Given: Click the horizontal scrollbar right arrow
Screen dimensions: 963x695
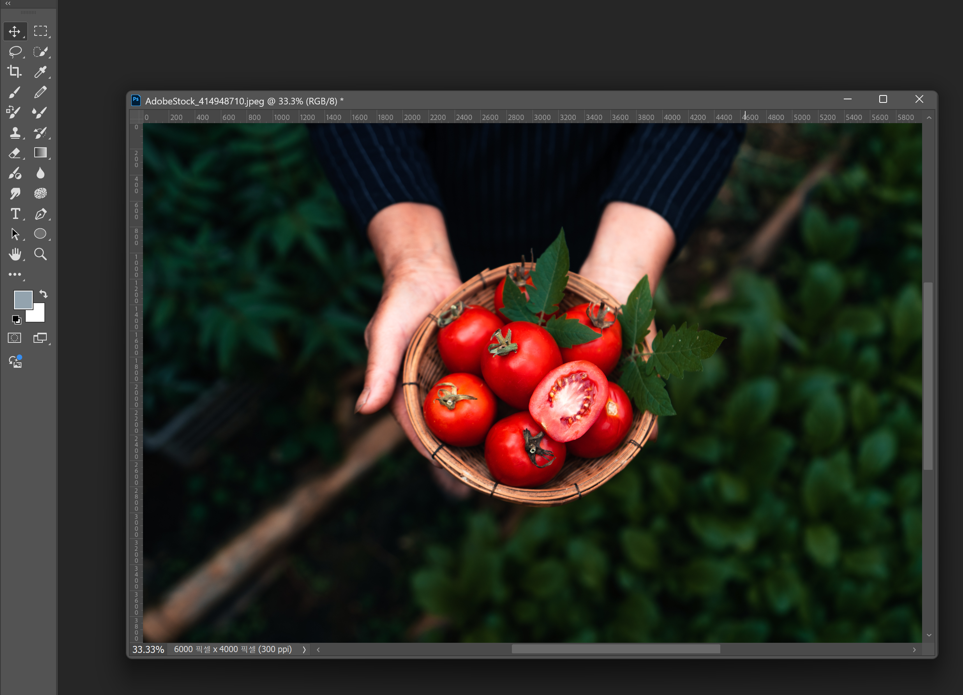Looking at the screenshot, I should click(914, 649).
